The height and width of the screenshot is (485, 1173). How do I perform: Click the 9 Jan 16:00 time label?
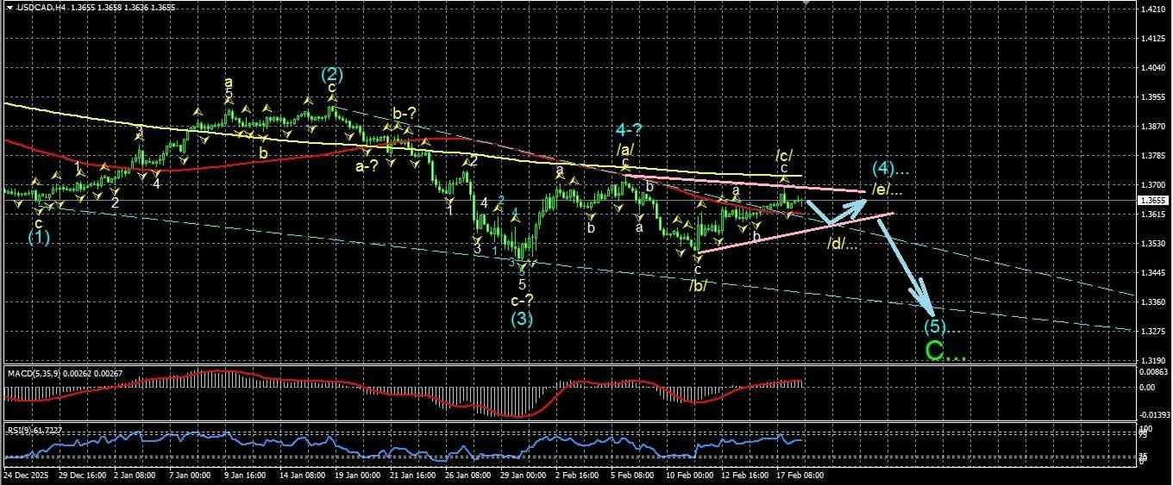(x=245, y=476)
